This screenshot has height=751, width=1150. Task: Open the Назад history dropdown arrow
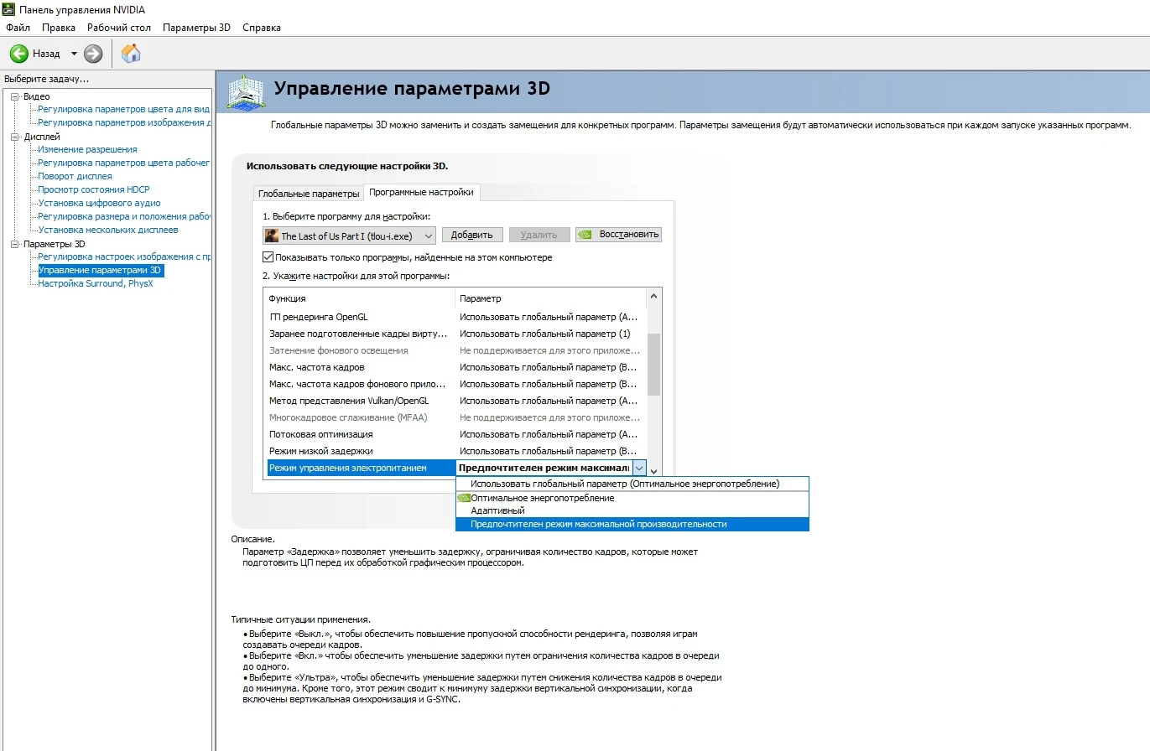[x=74, y=54]
